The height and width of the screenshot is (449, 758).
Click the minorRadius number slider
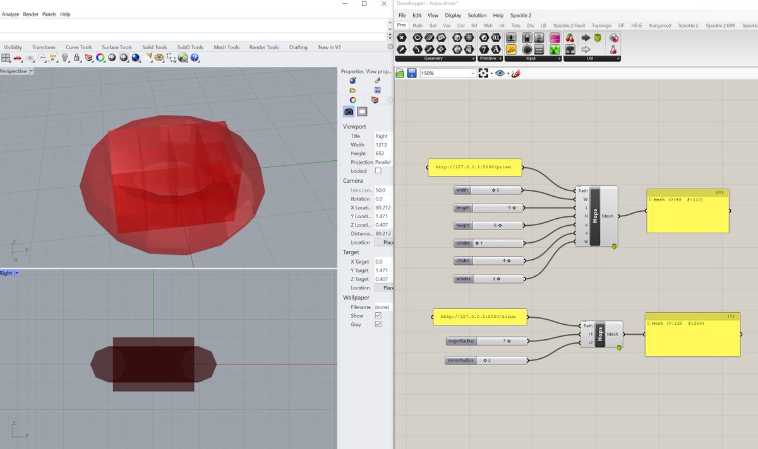[486, 361]
